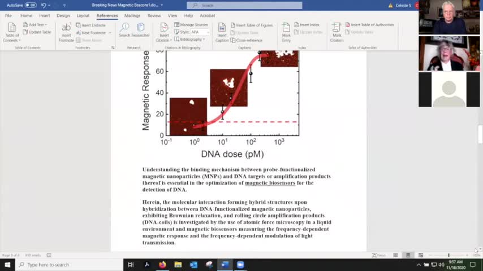This screenshot has width=483, height=271.
Task: Toggle the AutoSave switch
Action: tap(31, 5)
